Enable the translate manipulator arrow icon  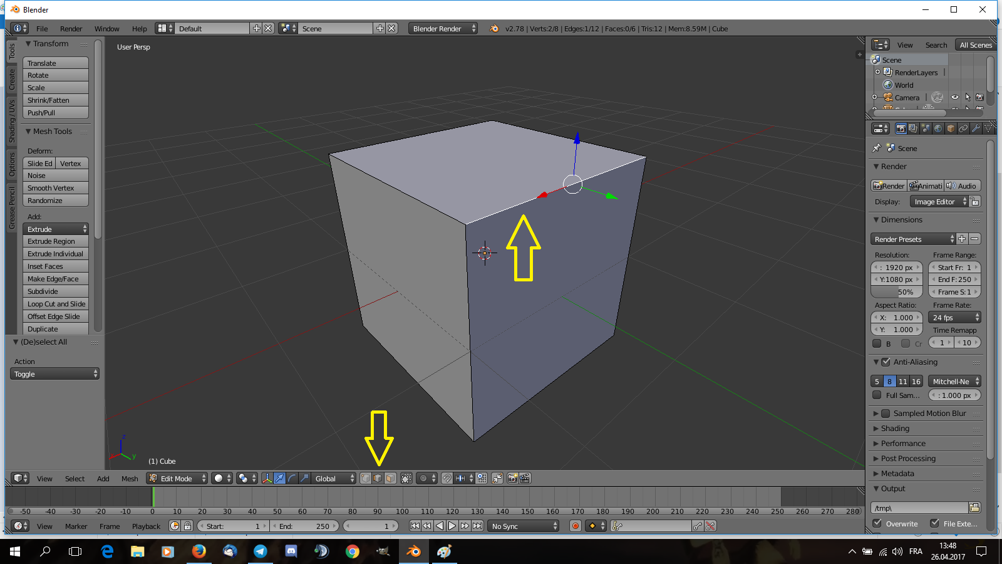(x=279, y=478)
